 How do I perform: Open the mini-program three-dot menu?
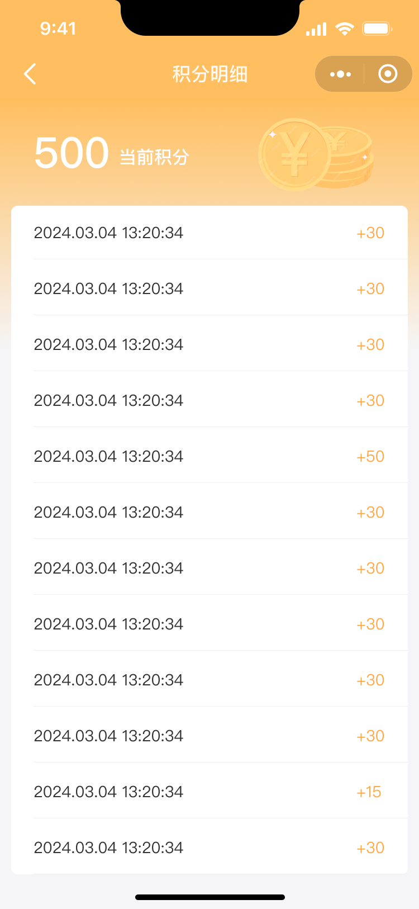[x=340, y=74]
